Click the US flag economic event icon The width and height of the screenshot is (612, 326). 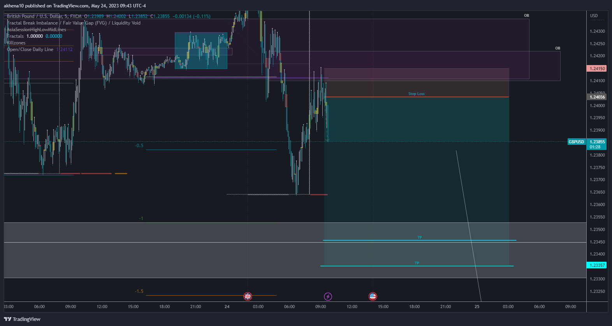(x=373, y=296)
